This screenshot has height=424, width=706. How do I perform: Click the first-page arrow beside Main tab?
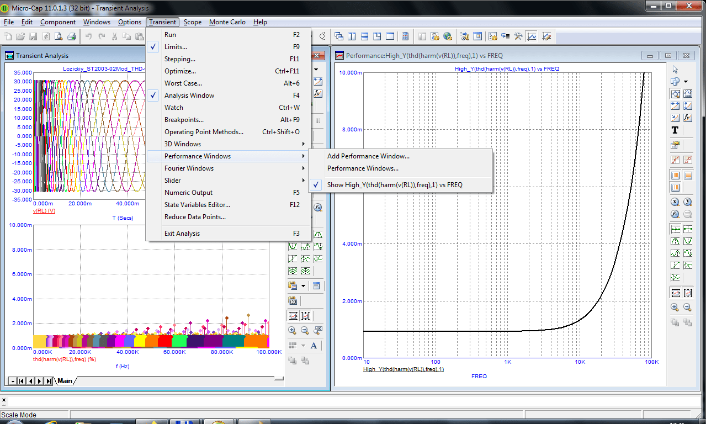pyautogui.click(x=22, y=381)
